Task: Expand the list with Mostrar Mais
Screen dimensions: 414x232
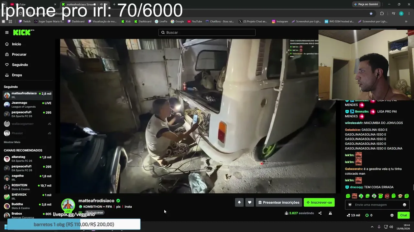Action: tap(12, 142)
